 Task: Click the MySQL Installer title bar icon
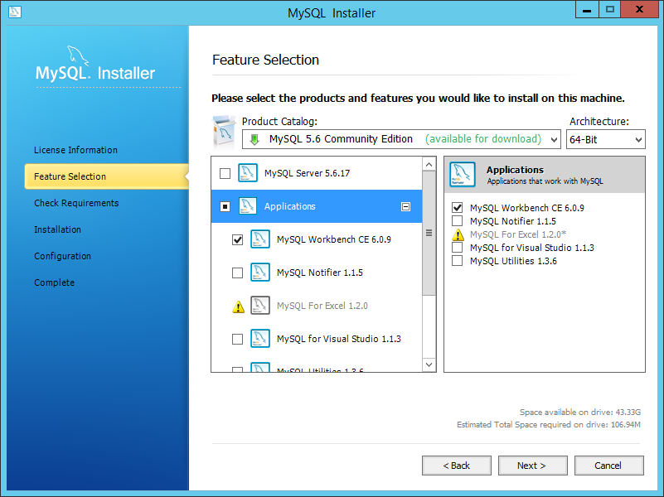[x=14, y=12]
